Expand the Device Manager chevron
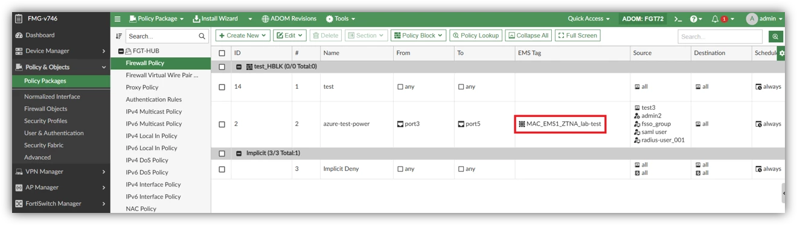This screenshot has width=797, height=225. pyautogui.click(x=104, y=51)
